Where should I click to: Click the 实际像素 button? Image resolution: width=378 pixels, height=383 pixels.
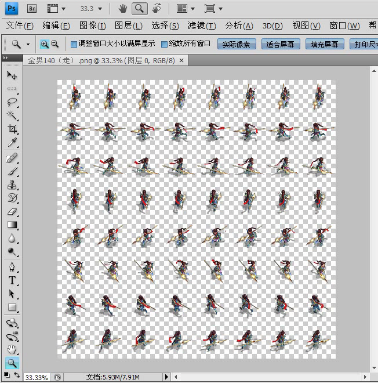(x=237, y=44)
